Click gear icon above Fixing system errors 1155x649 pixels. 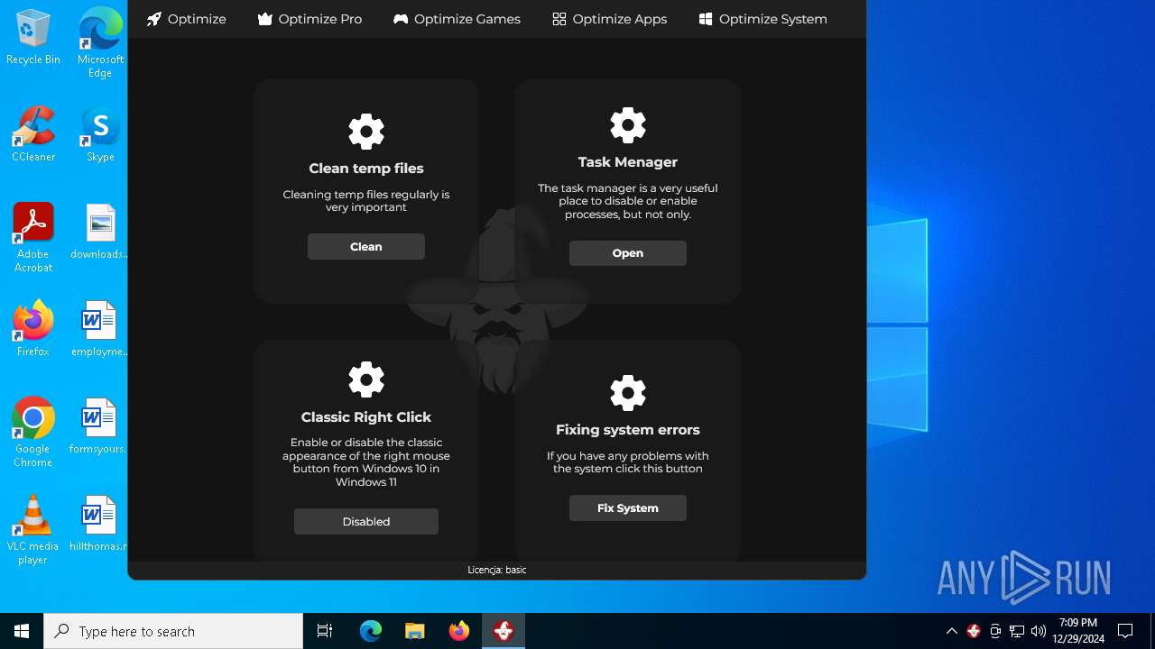(x=628, y=393)
